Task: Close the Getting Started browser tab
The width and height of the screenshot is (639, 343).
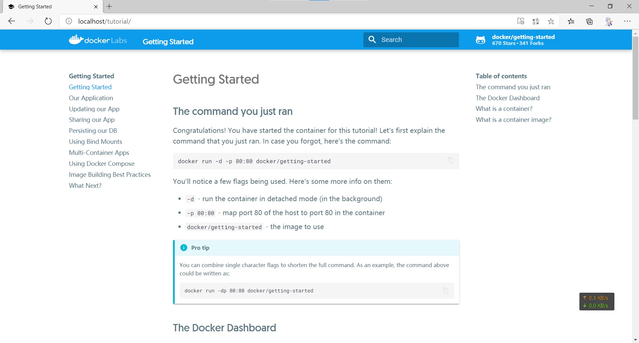Action: tap(96, 7)
